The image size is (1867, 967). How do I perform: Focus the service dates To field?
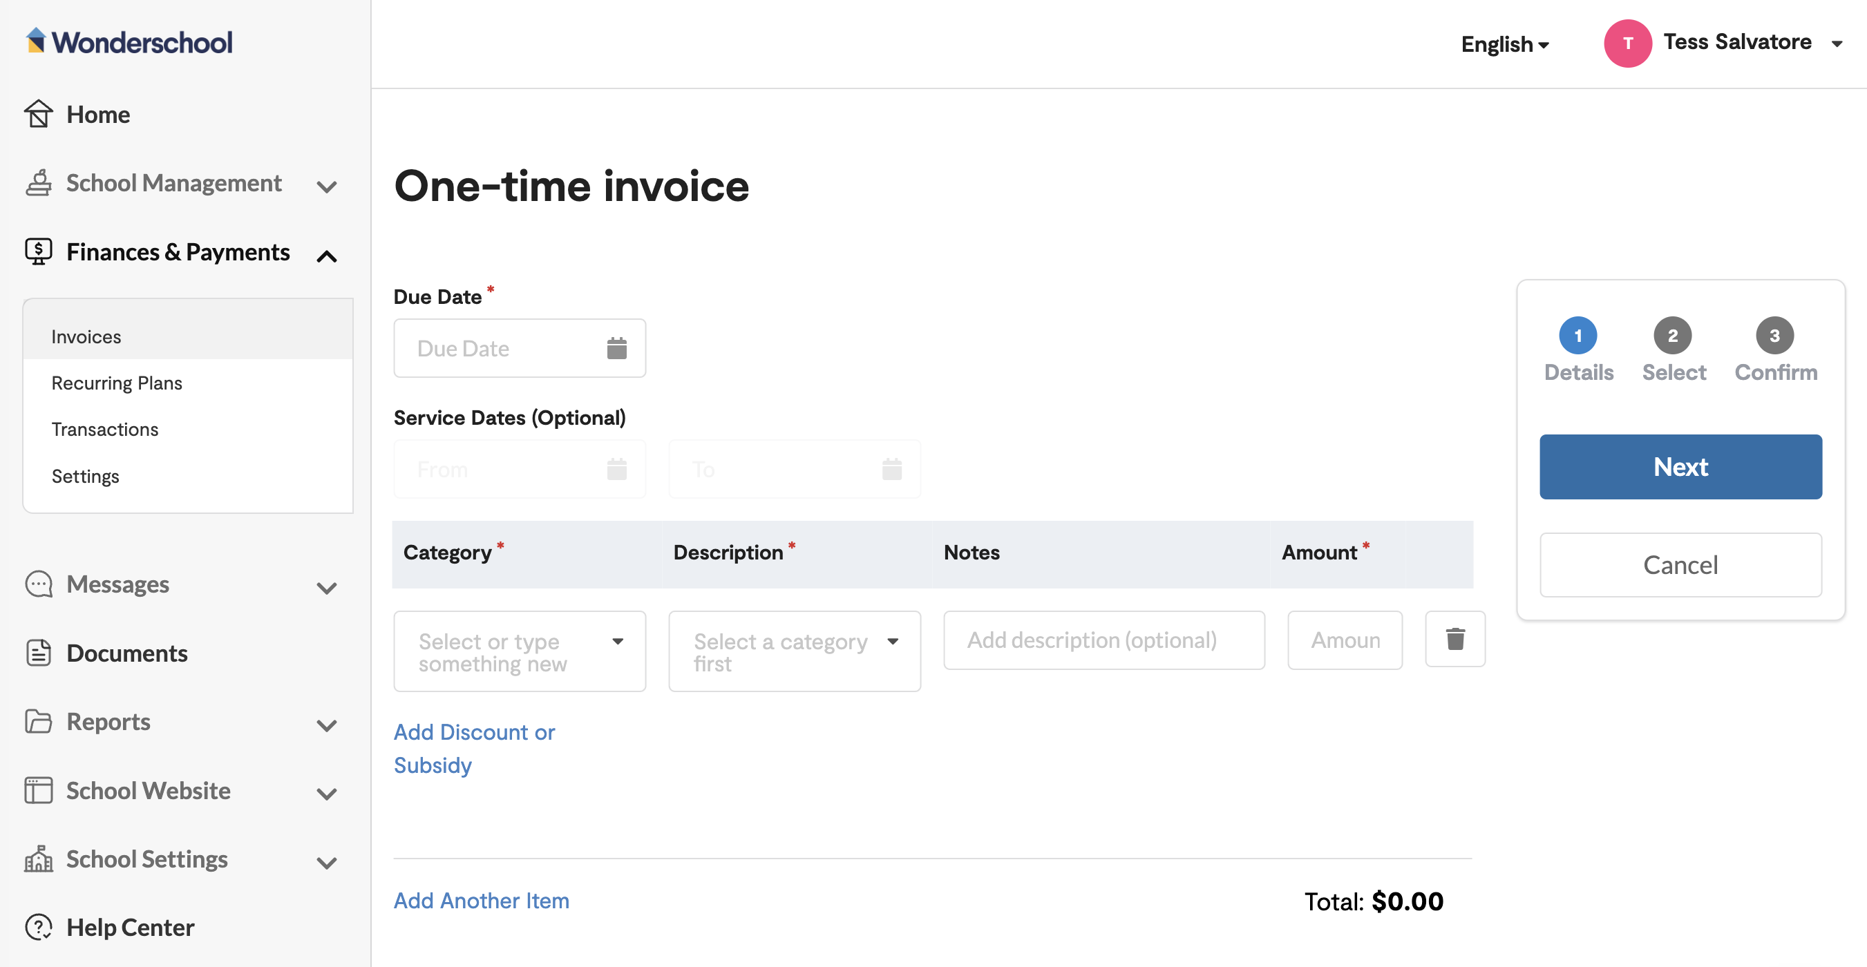click(795, 469)
